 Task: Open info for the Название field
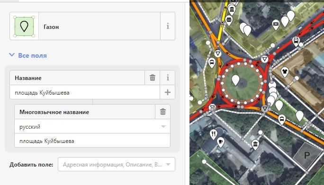click(168, 78)
